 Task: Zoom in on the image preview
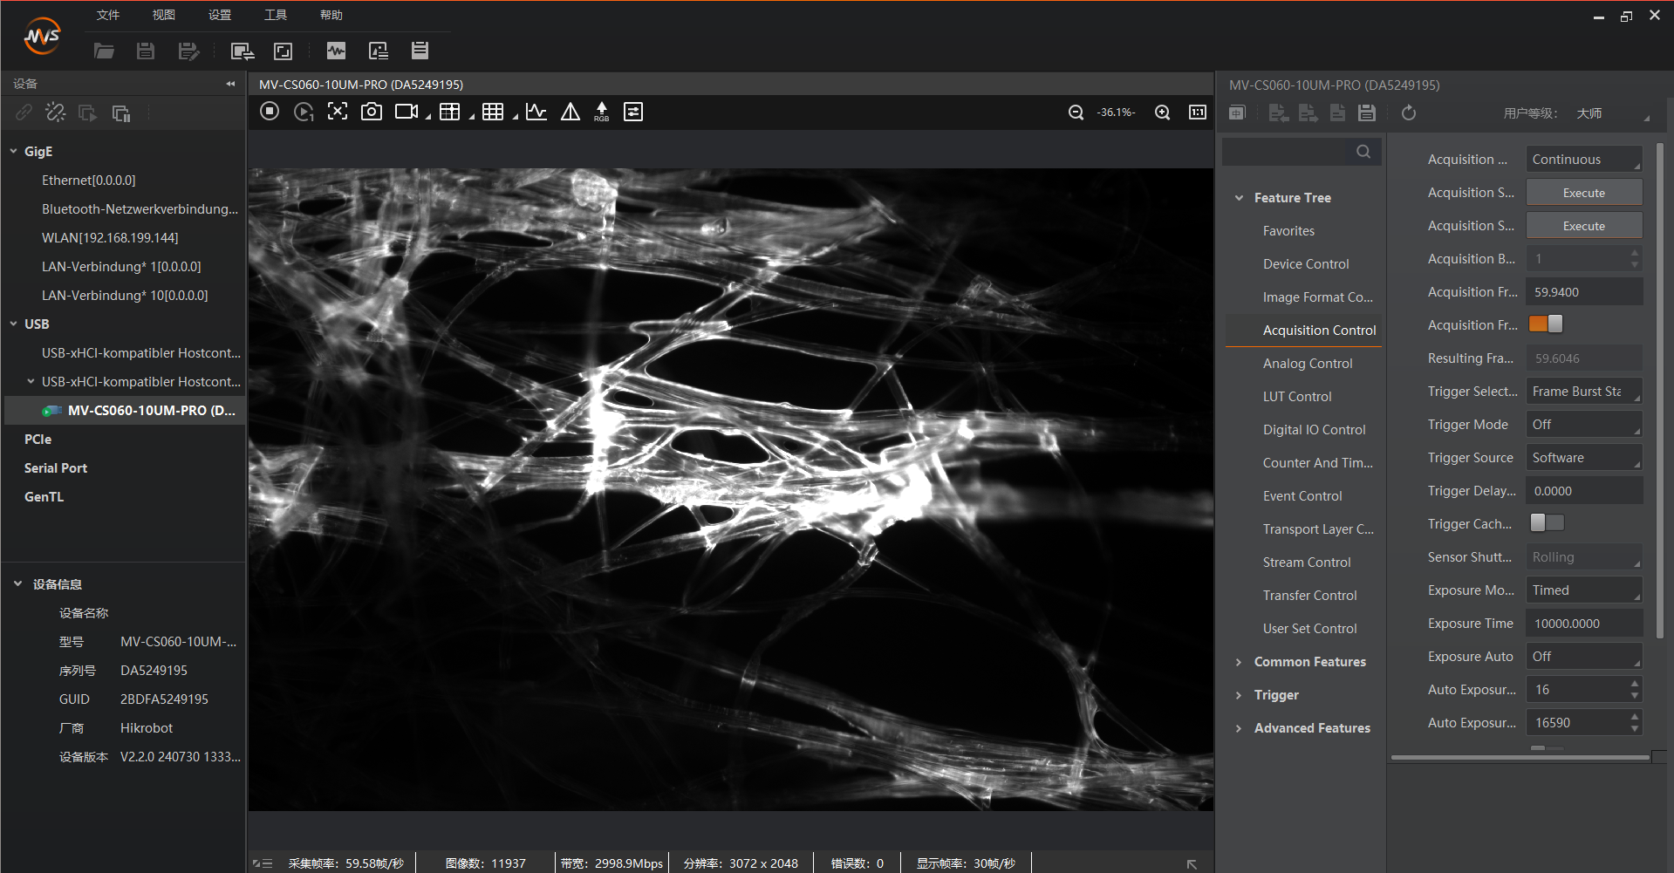pyautogui.click(x=1162, y=113)
